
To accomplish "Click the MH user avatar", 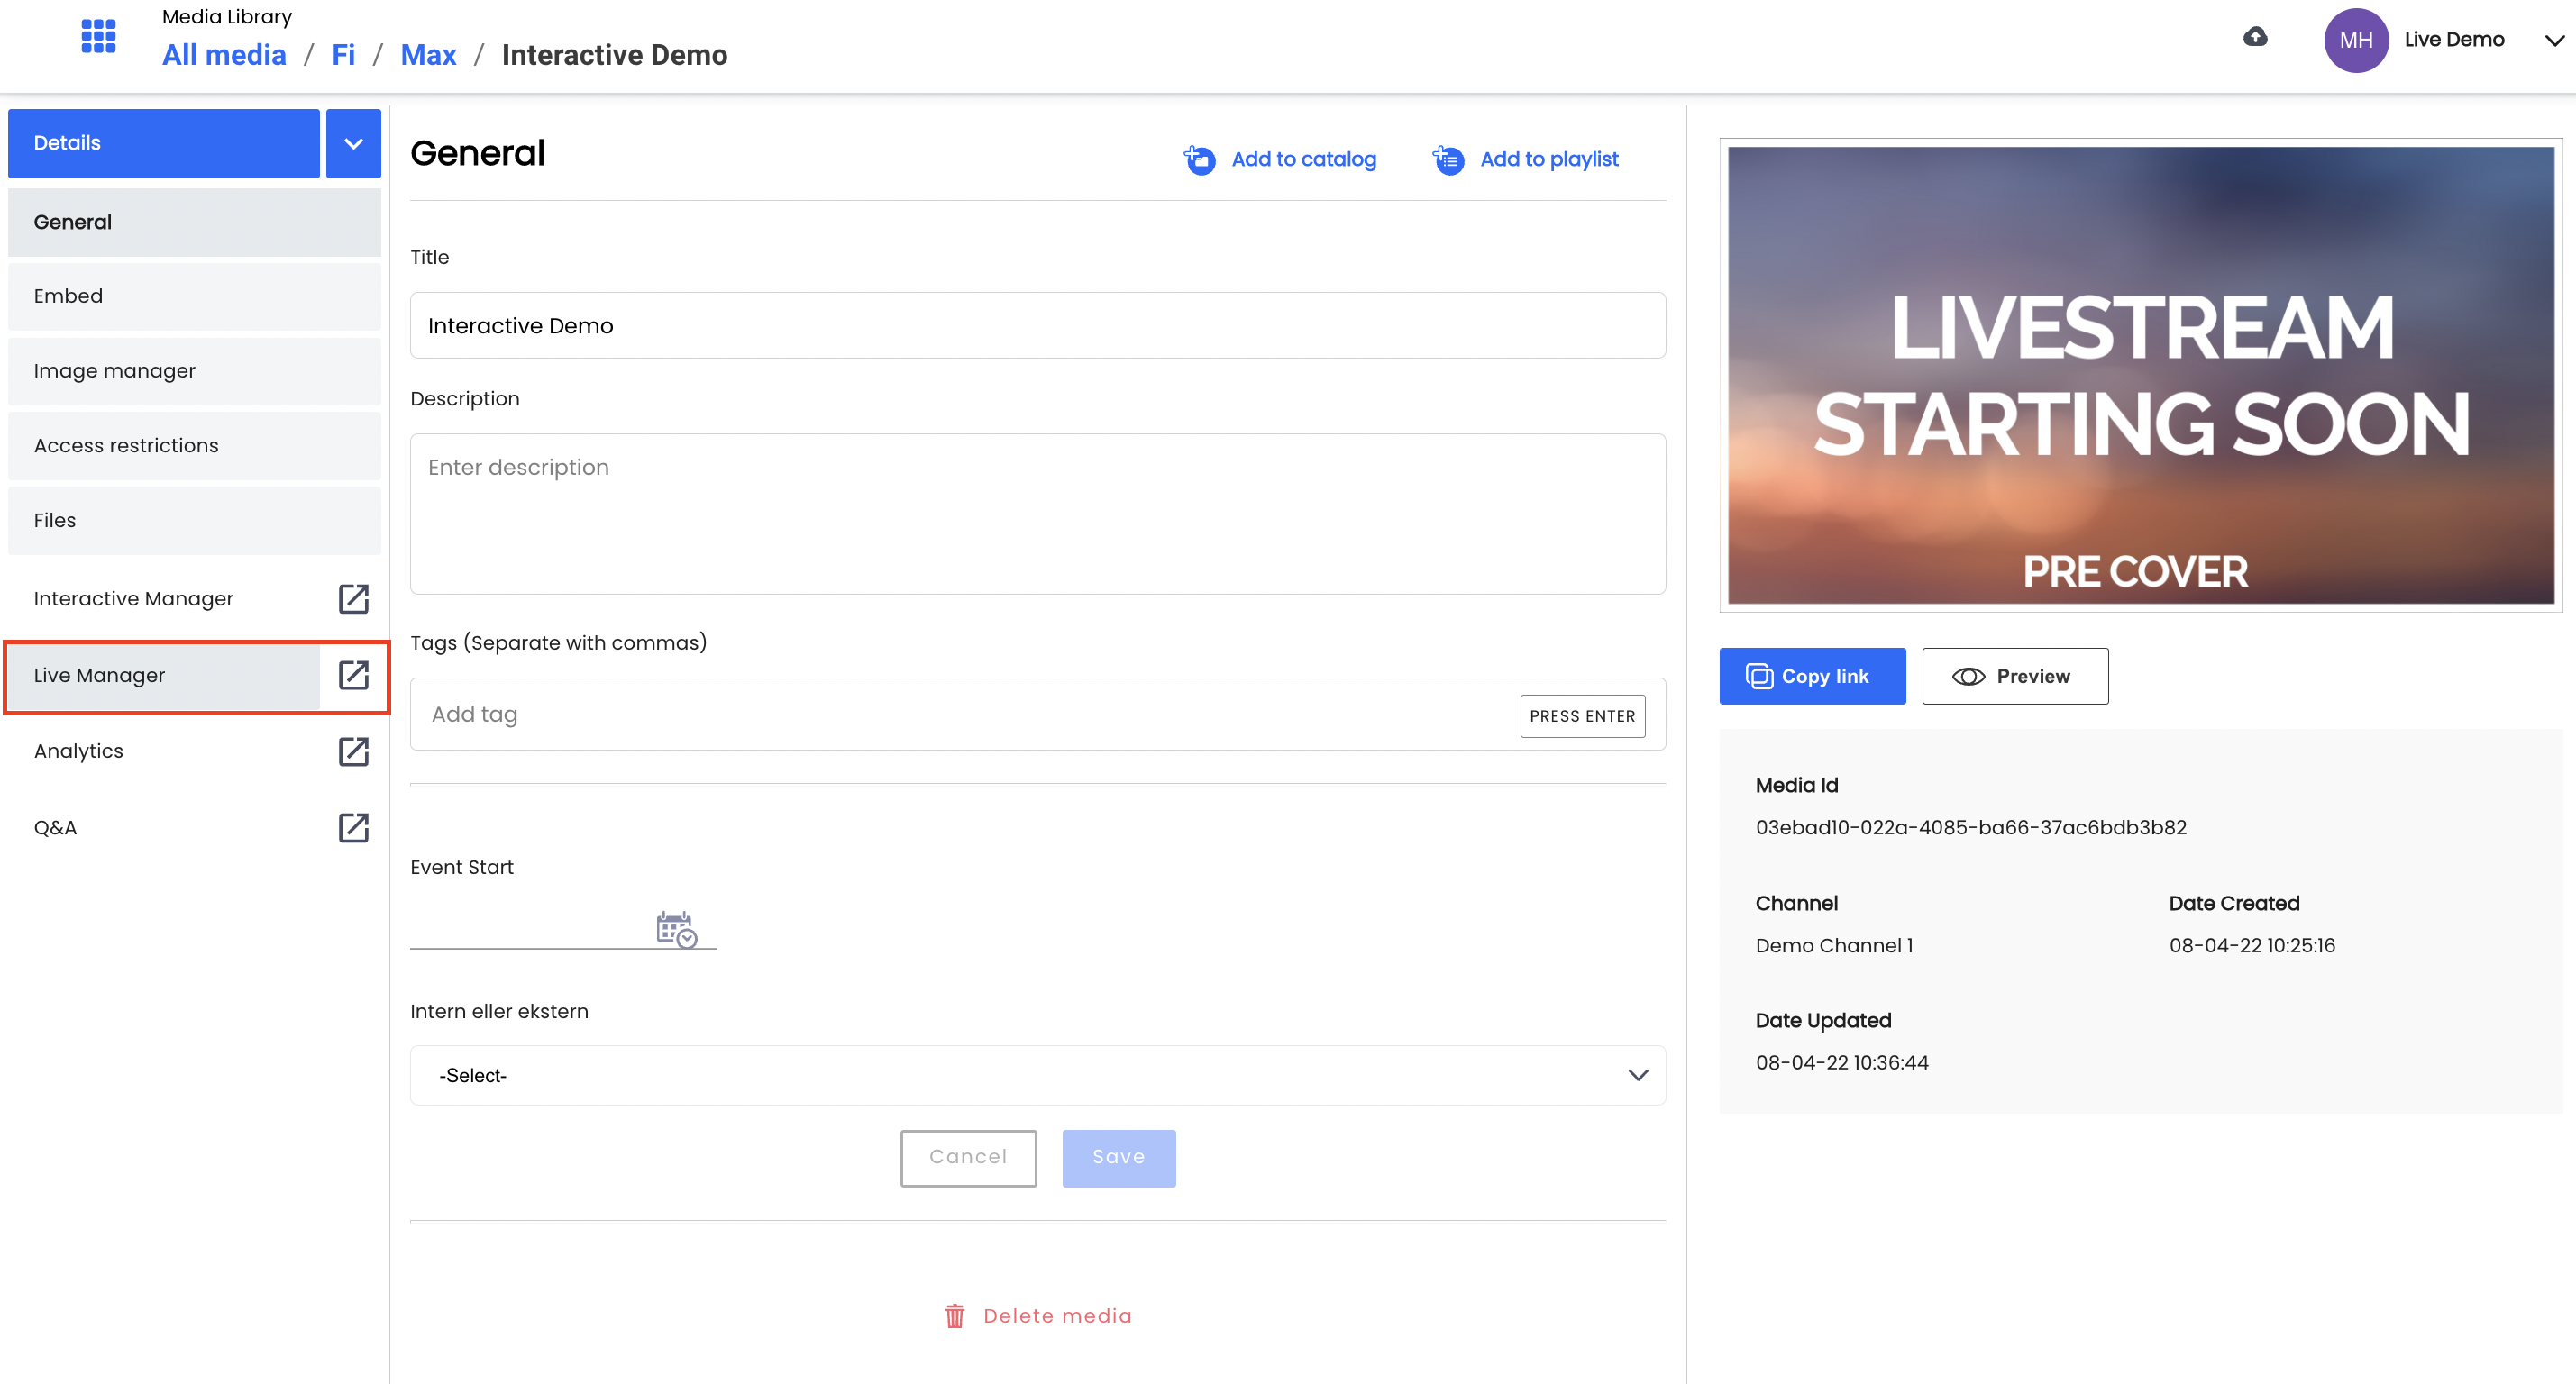I will click(2356, 40).
